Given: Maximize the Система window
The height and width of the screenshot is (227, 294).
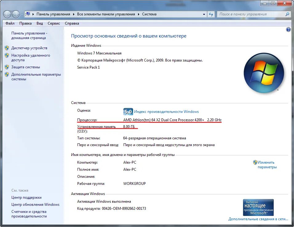Looking at the screenshot, I should 273,3.
